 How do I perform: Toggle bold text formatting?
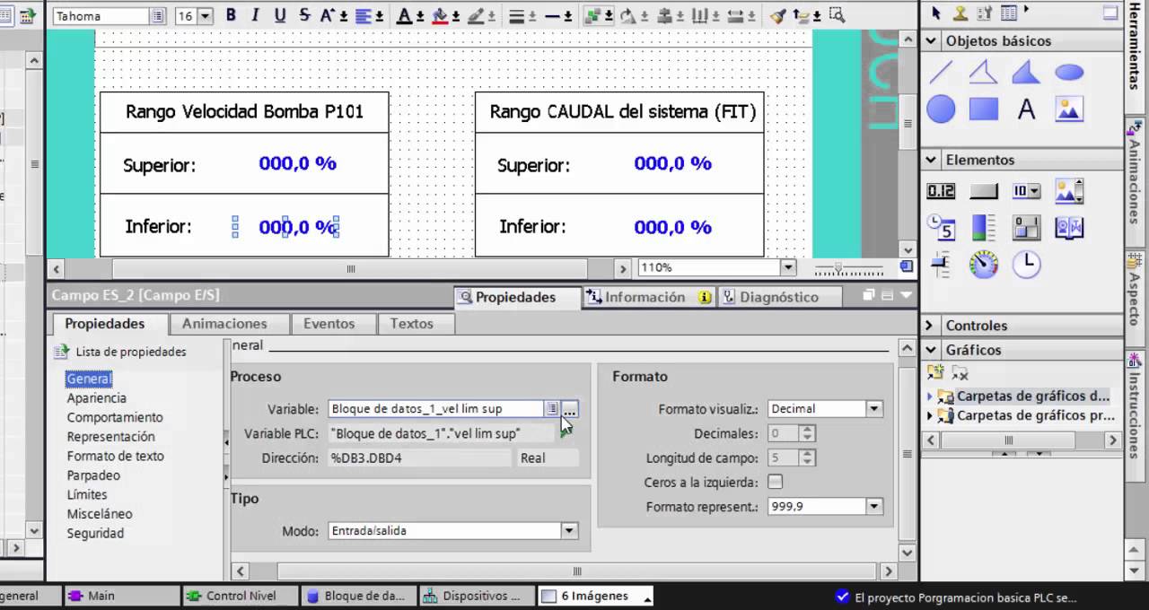(x=231, y=15)
